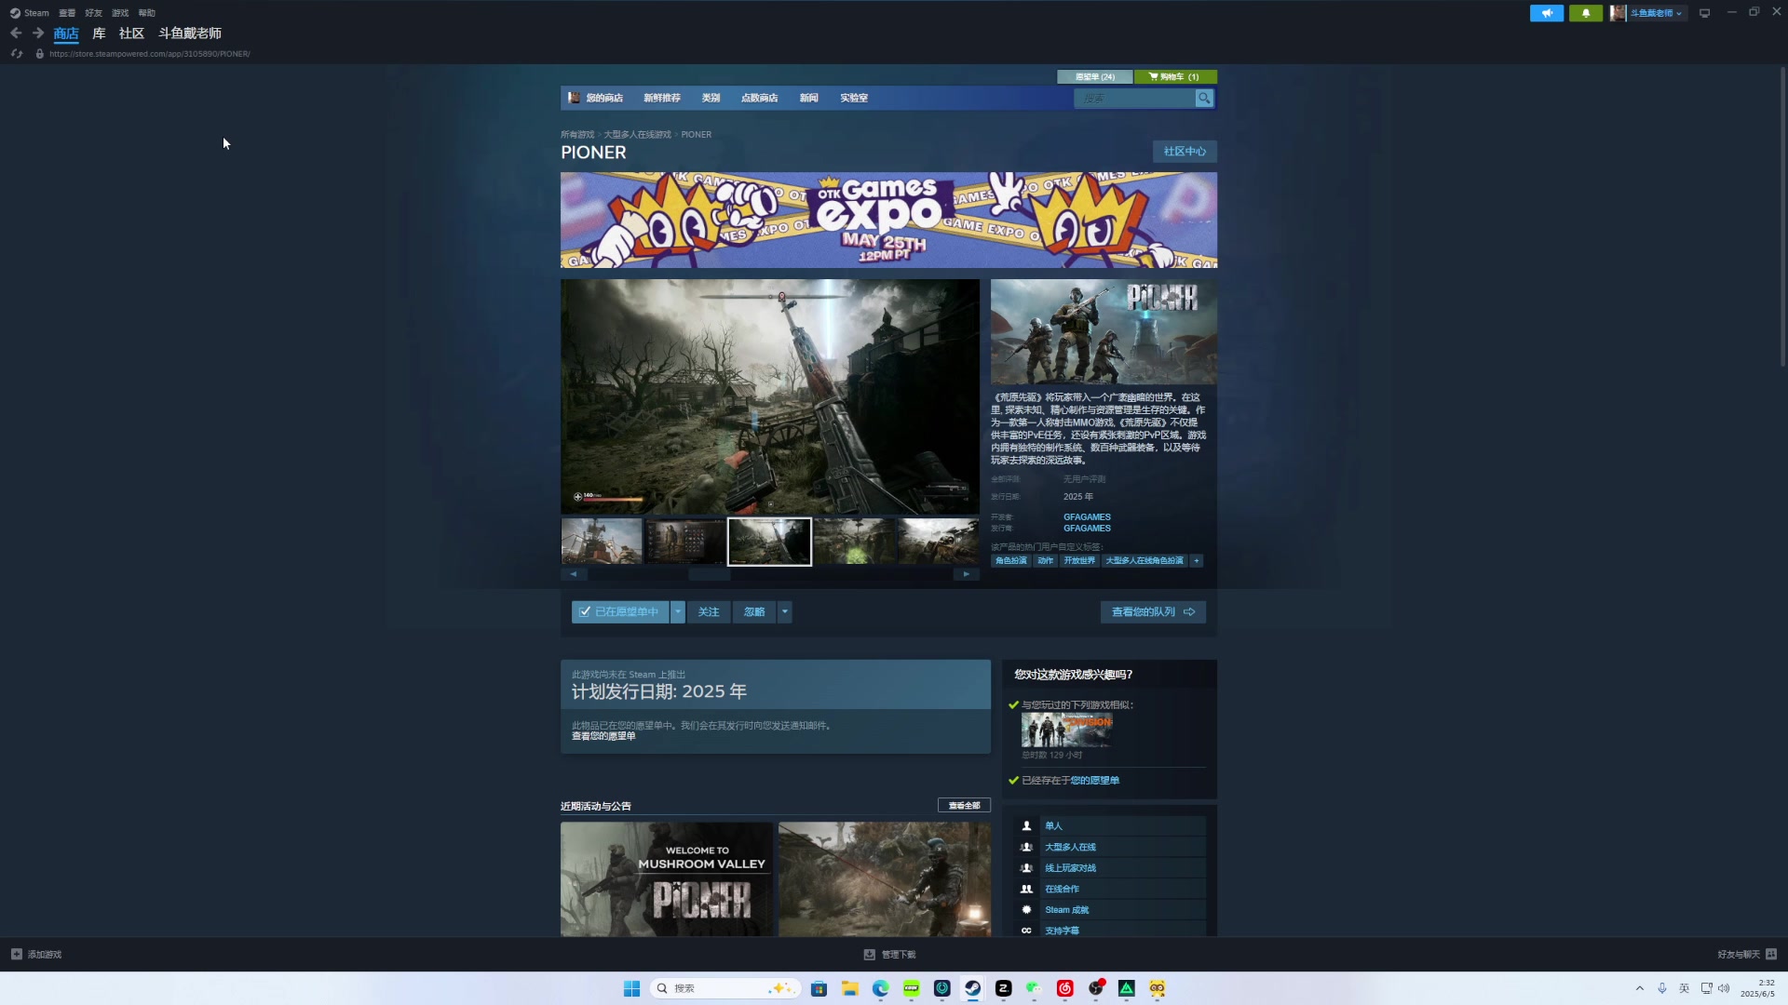
Task: Select the first screenshot thumbnail with ship
Action: pos(602,542)
